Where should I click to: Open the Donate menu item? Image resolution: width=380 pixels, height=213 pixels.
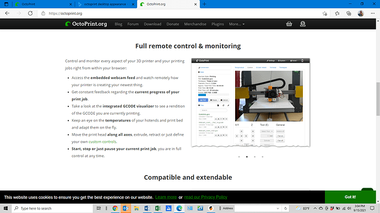point(172,24)
